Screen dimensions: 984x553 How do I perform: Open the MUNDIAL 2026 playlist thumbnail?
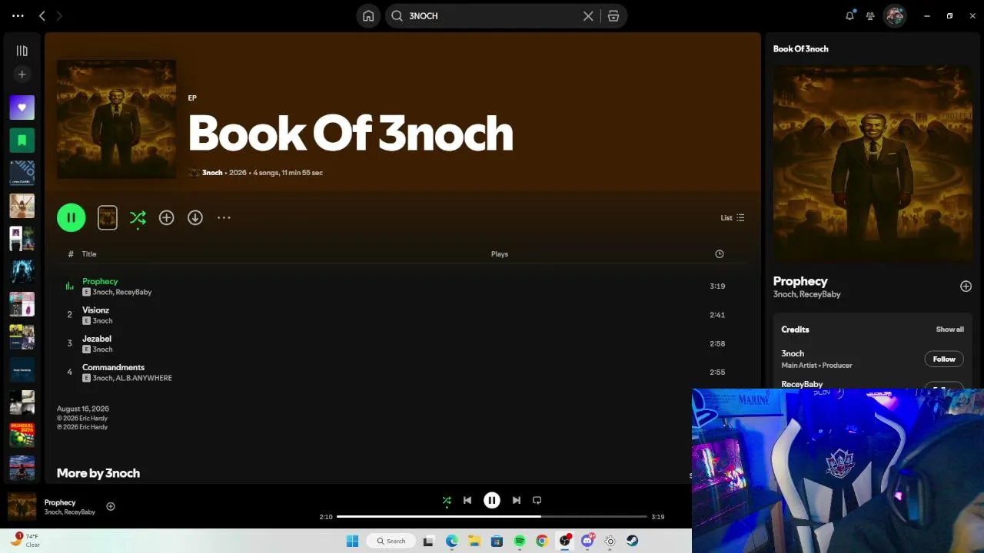[x=22, y=435]
